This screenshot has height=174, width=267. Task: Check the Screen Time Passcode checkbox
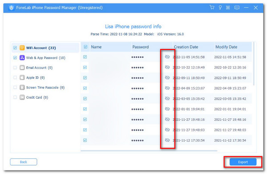(15, 87)
